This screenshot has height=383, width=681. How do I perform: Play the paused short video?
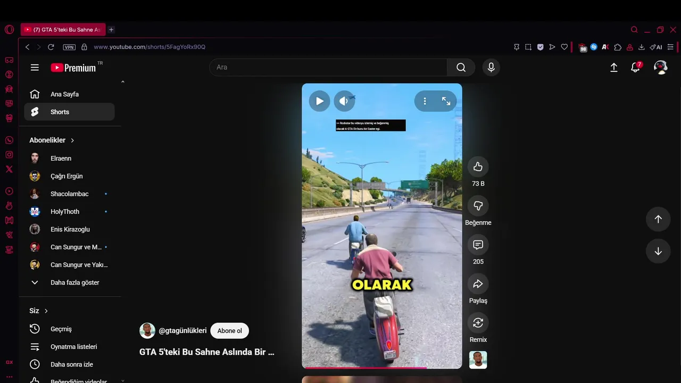pyautogui.click(x=319, y=101)
